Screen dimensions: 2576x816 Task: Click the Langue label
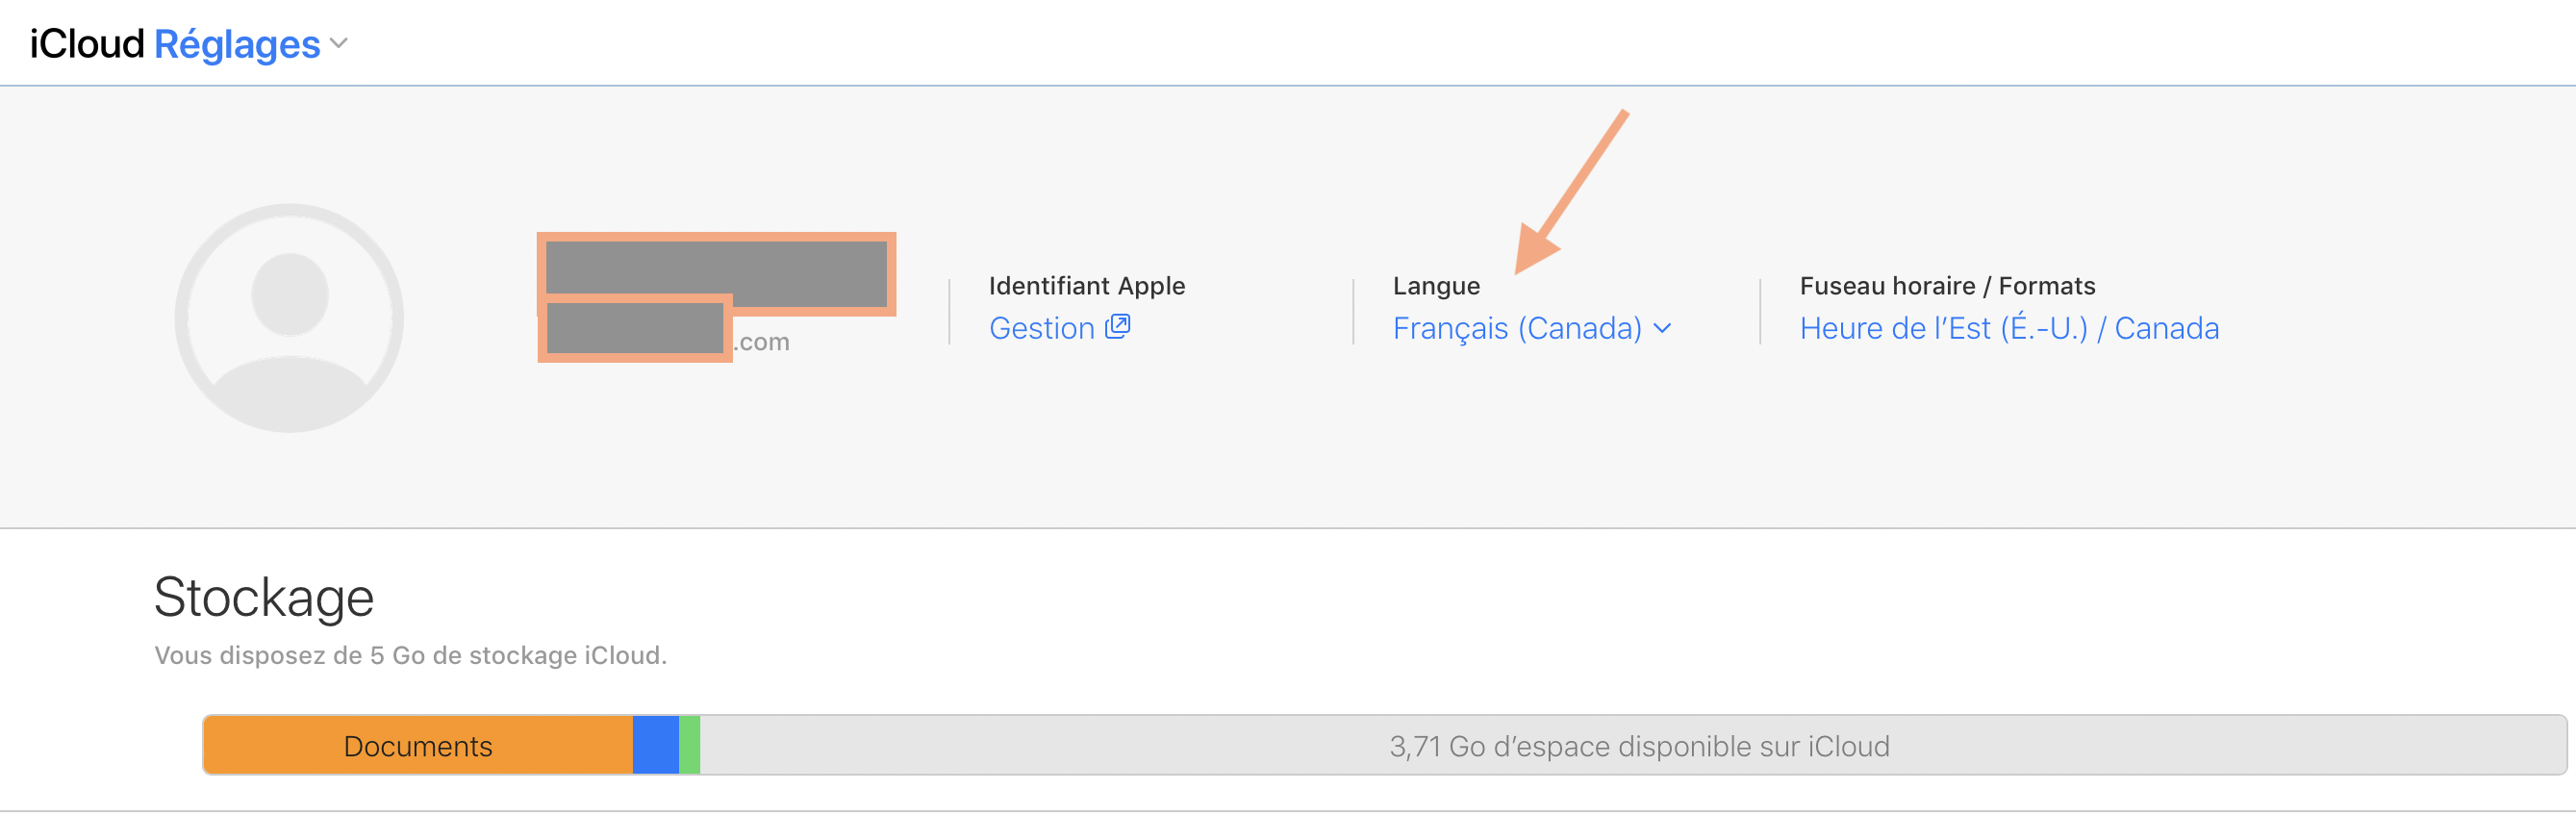(x=1435, y=286)
